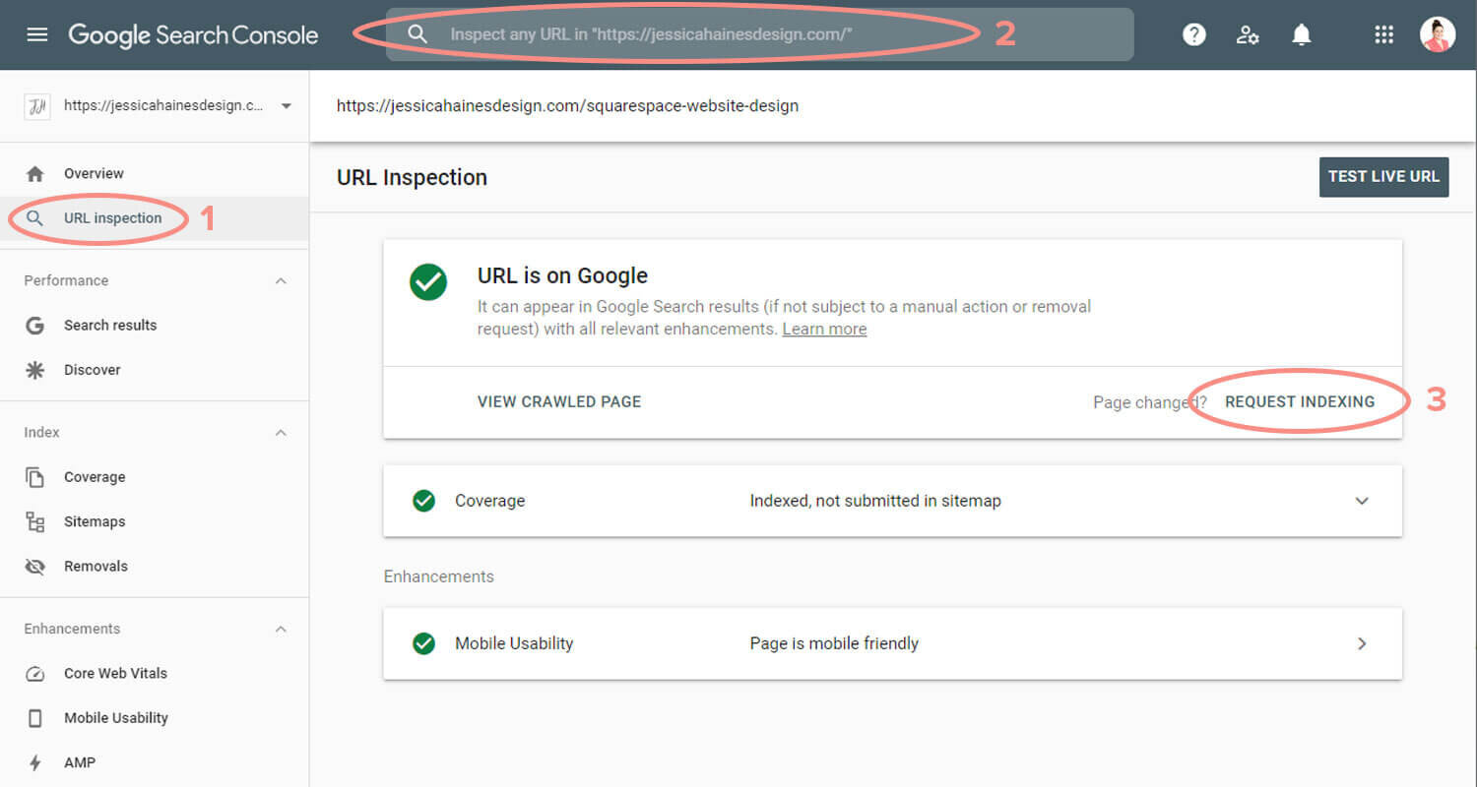
Task: Click the Coverage pages icon
Action: (35, 477)
